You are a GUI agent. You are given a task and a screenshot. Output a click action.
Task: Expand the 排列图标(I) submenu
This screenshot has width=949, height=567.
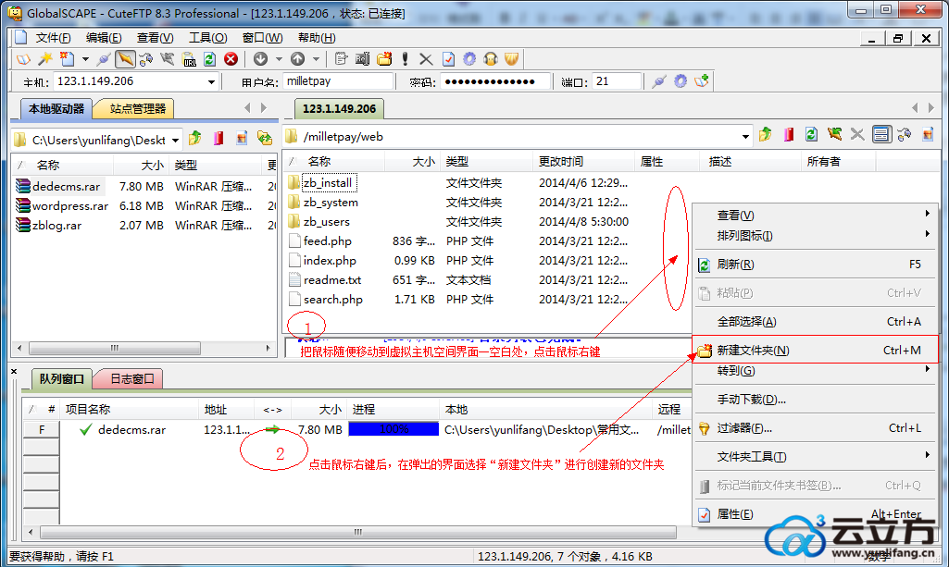pos(927,235)
